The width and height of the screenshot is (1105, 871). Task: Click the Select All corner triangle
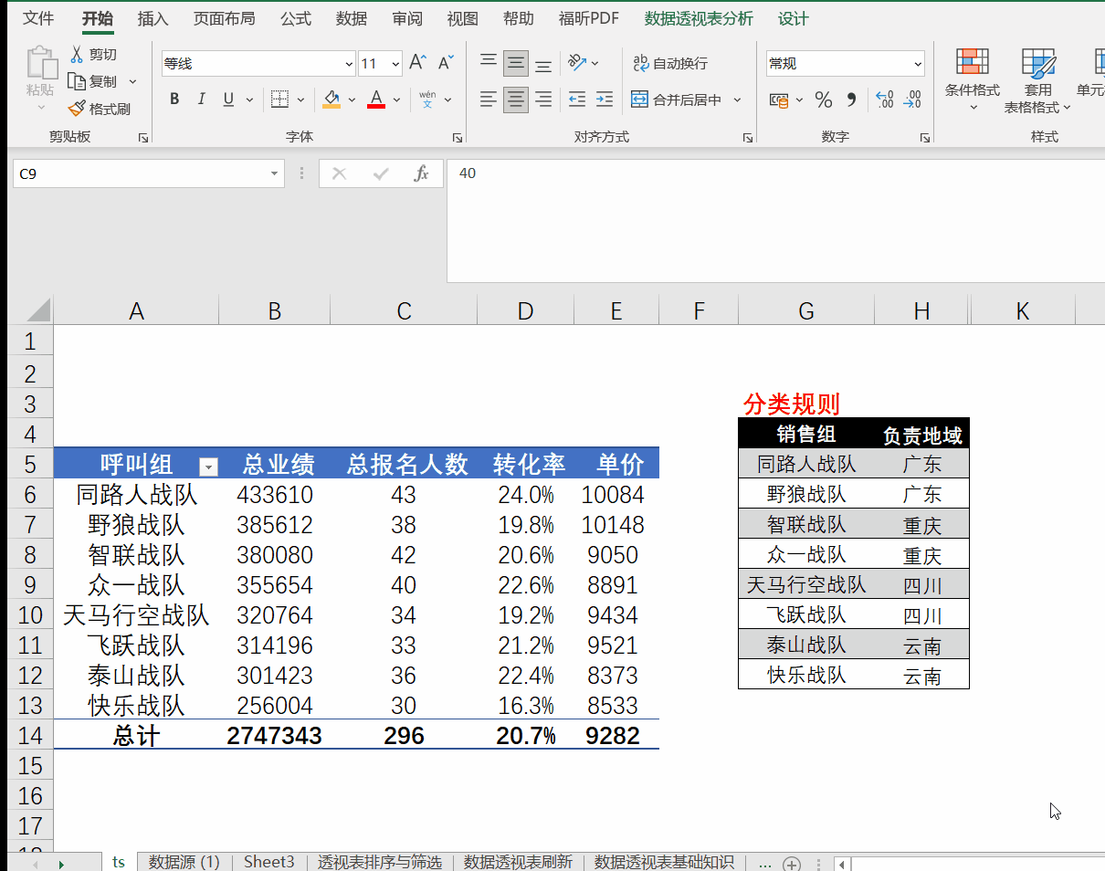(x=38, y=310)
